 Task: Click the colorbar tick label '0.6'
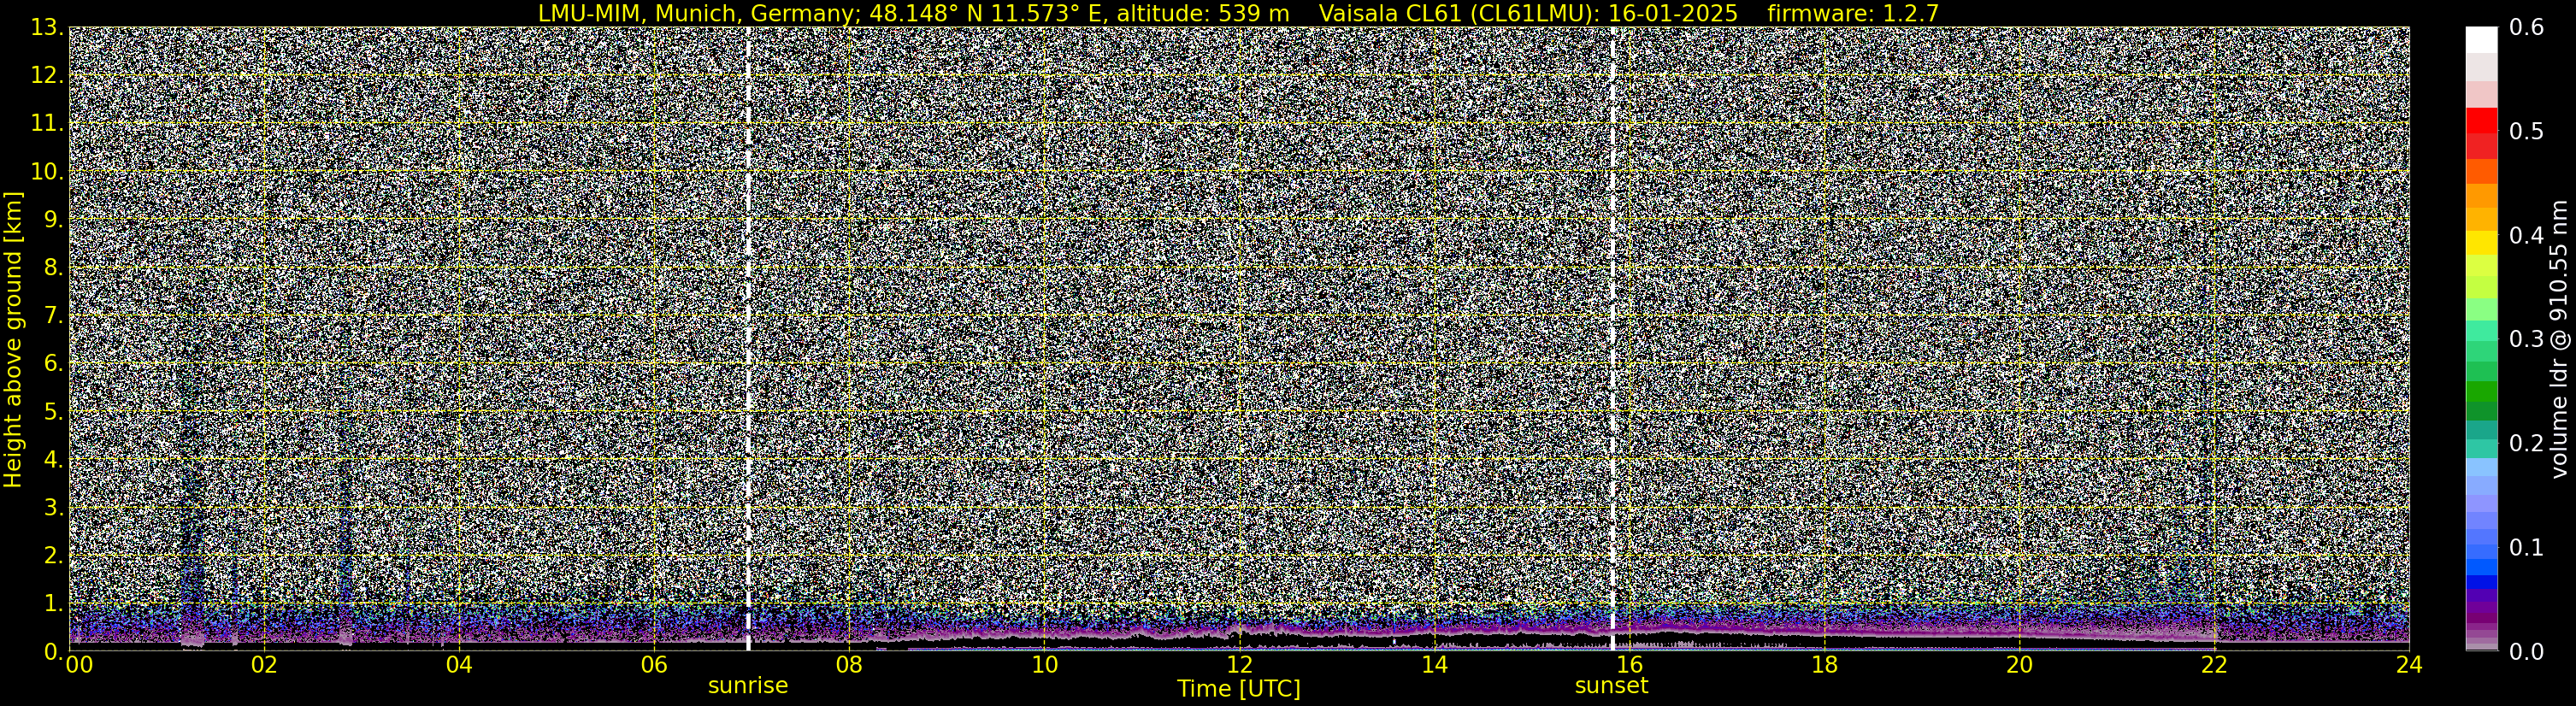click(x=2526, y=28)
